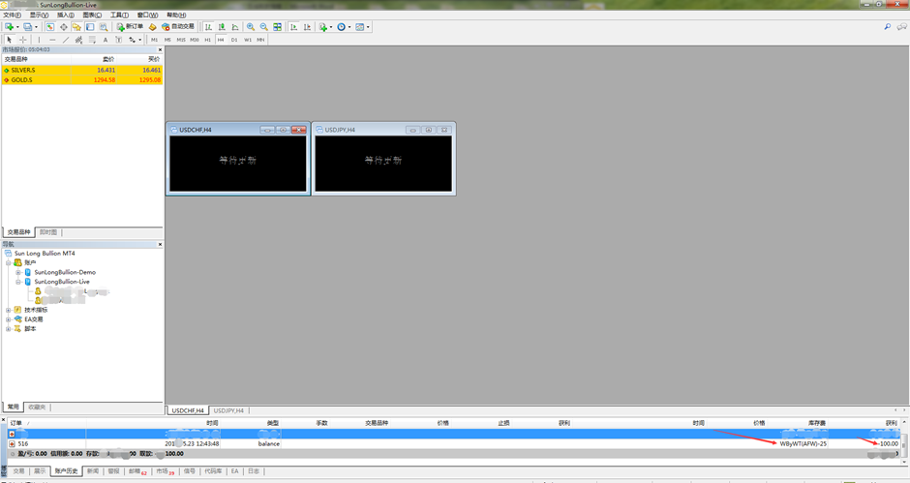The image size is (910, 483).
Task: Expand the 技术指标 indicators tree node
Action: click(9, 310)
